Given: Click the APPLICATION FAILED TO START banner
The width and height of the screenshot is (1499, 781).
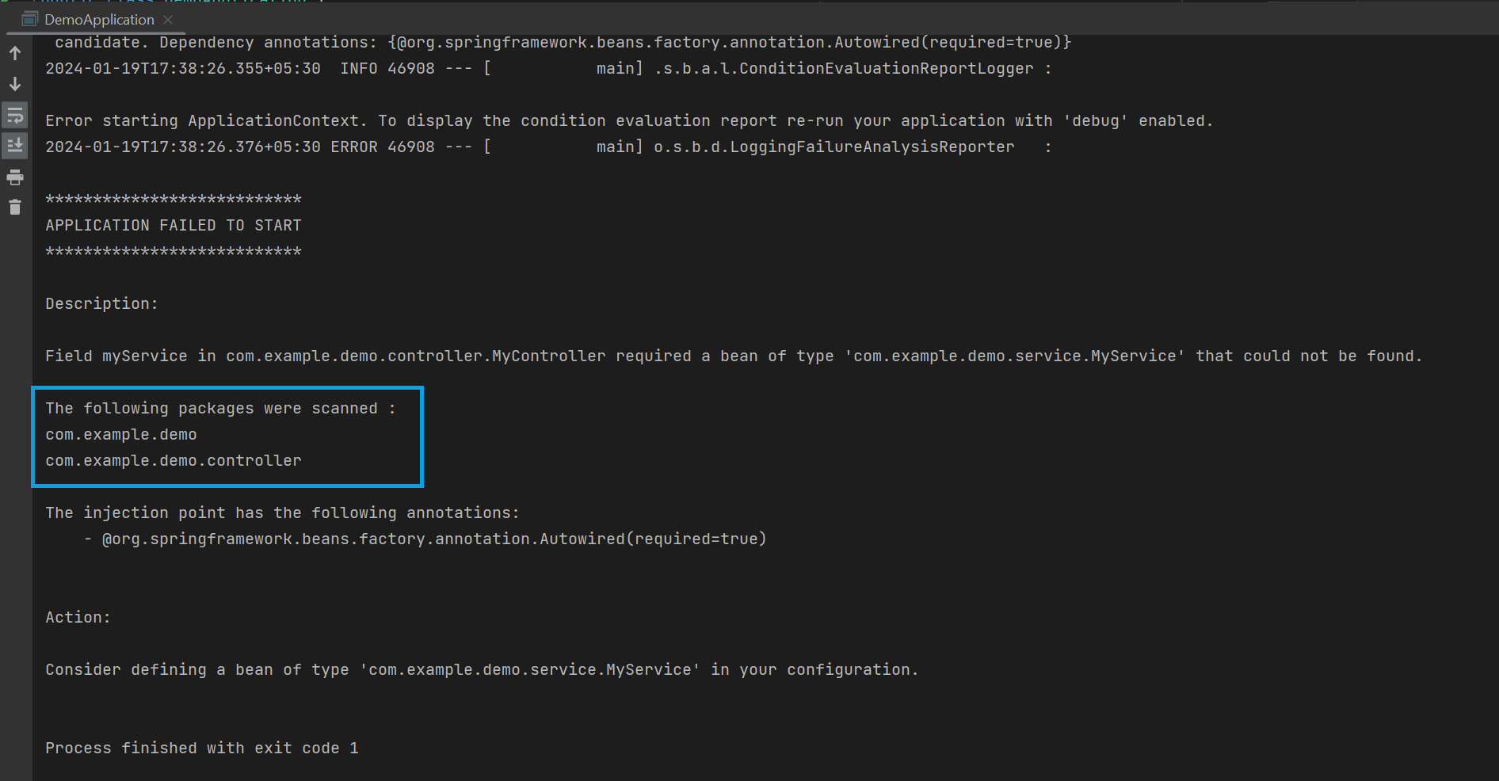Looking at the screenshot, I should pos(173,225).
